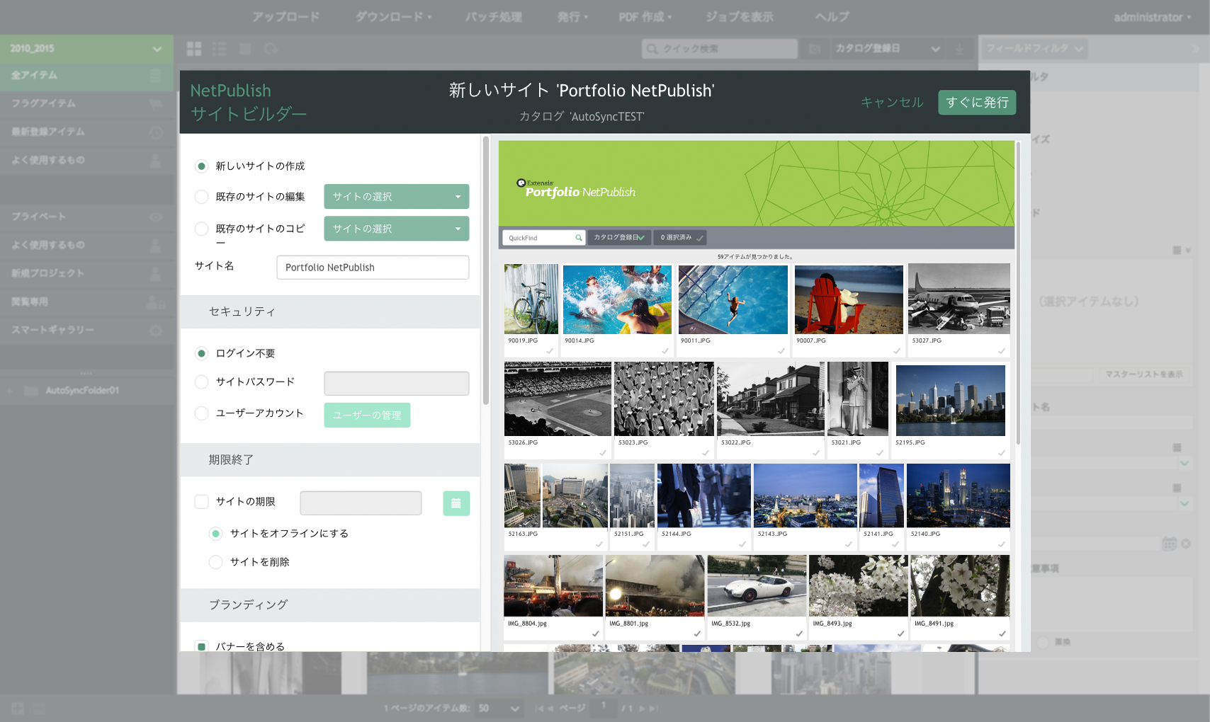Click すぐに発行 publish button
Screen dimensions: 1210x722
tap(977, 103)
